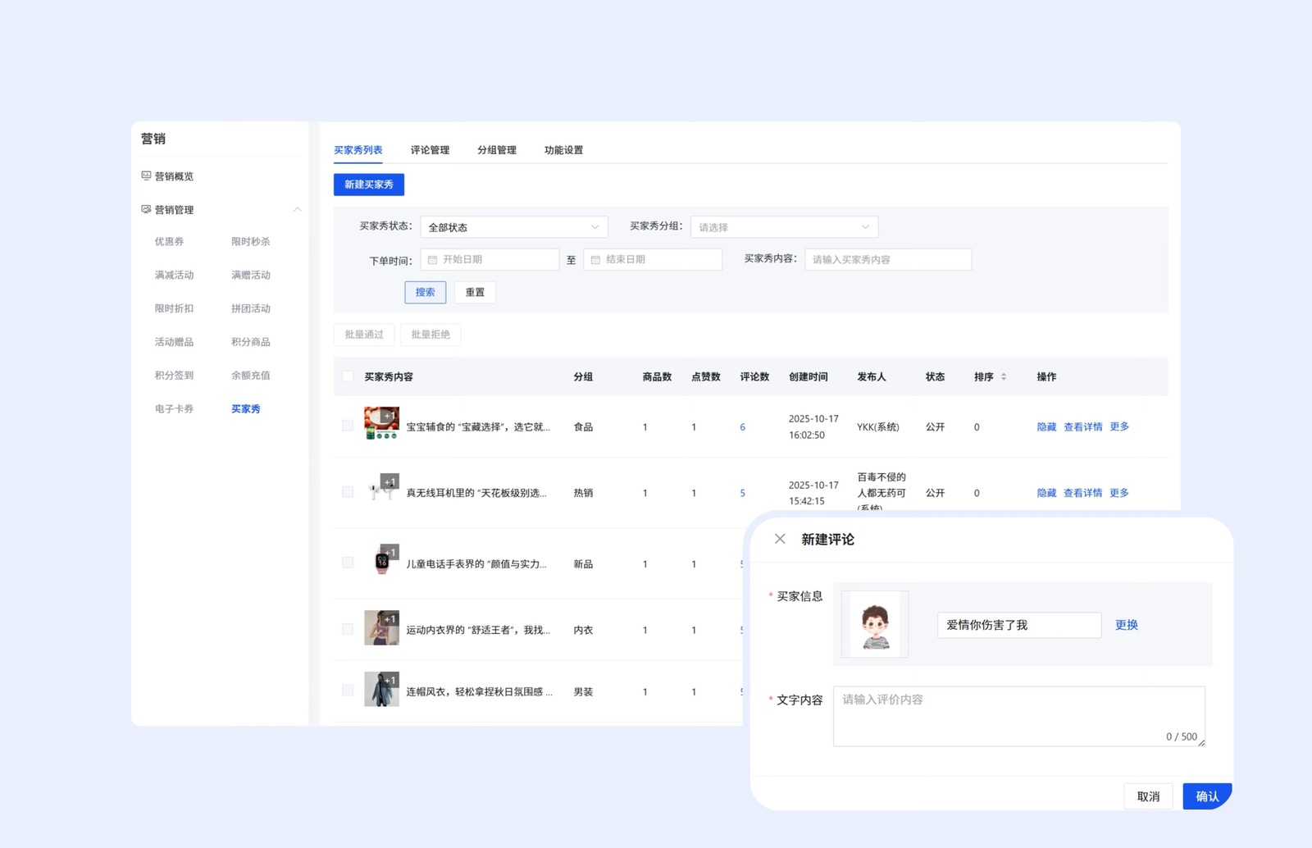
Task: Click the 营销概览 sidebar icon
Action: [x=146, y=176]
